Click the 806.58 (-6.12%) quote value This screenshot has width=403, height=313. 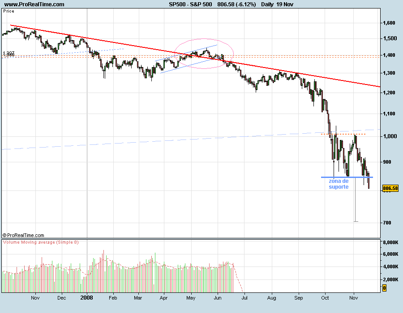[x=236, y=4]
